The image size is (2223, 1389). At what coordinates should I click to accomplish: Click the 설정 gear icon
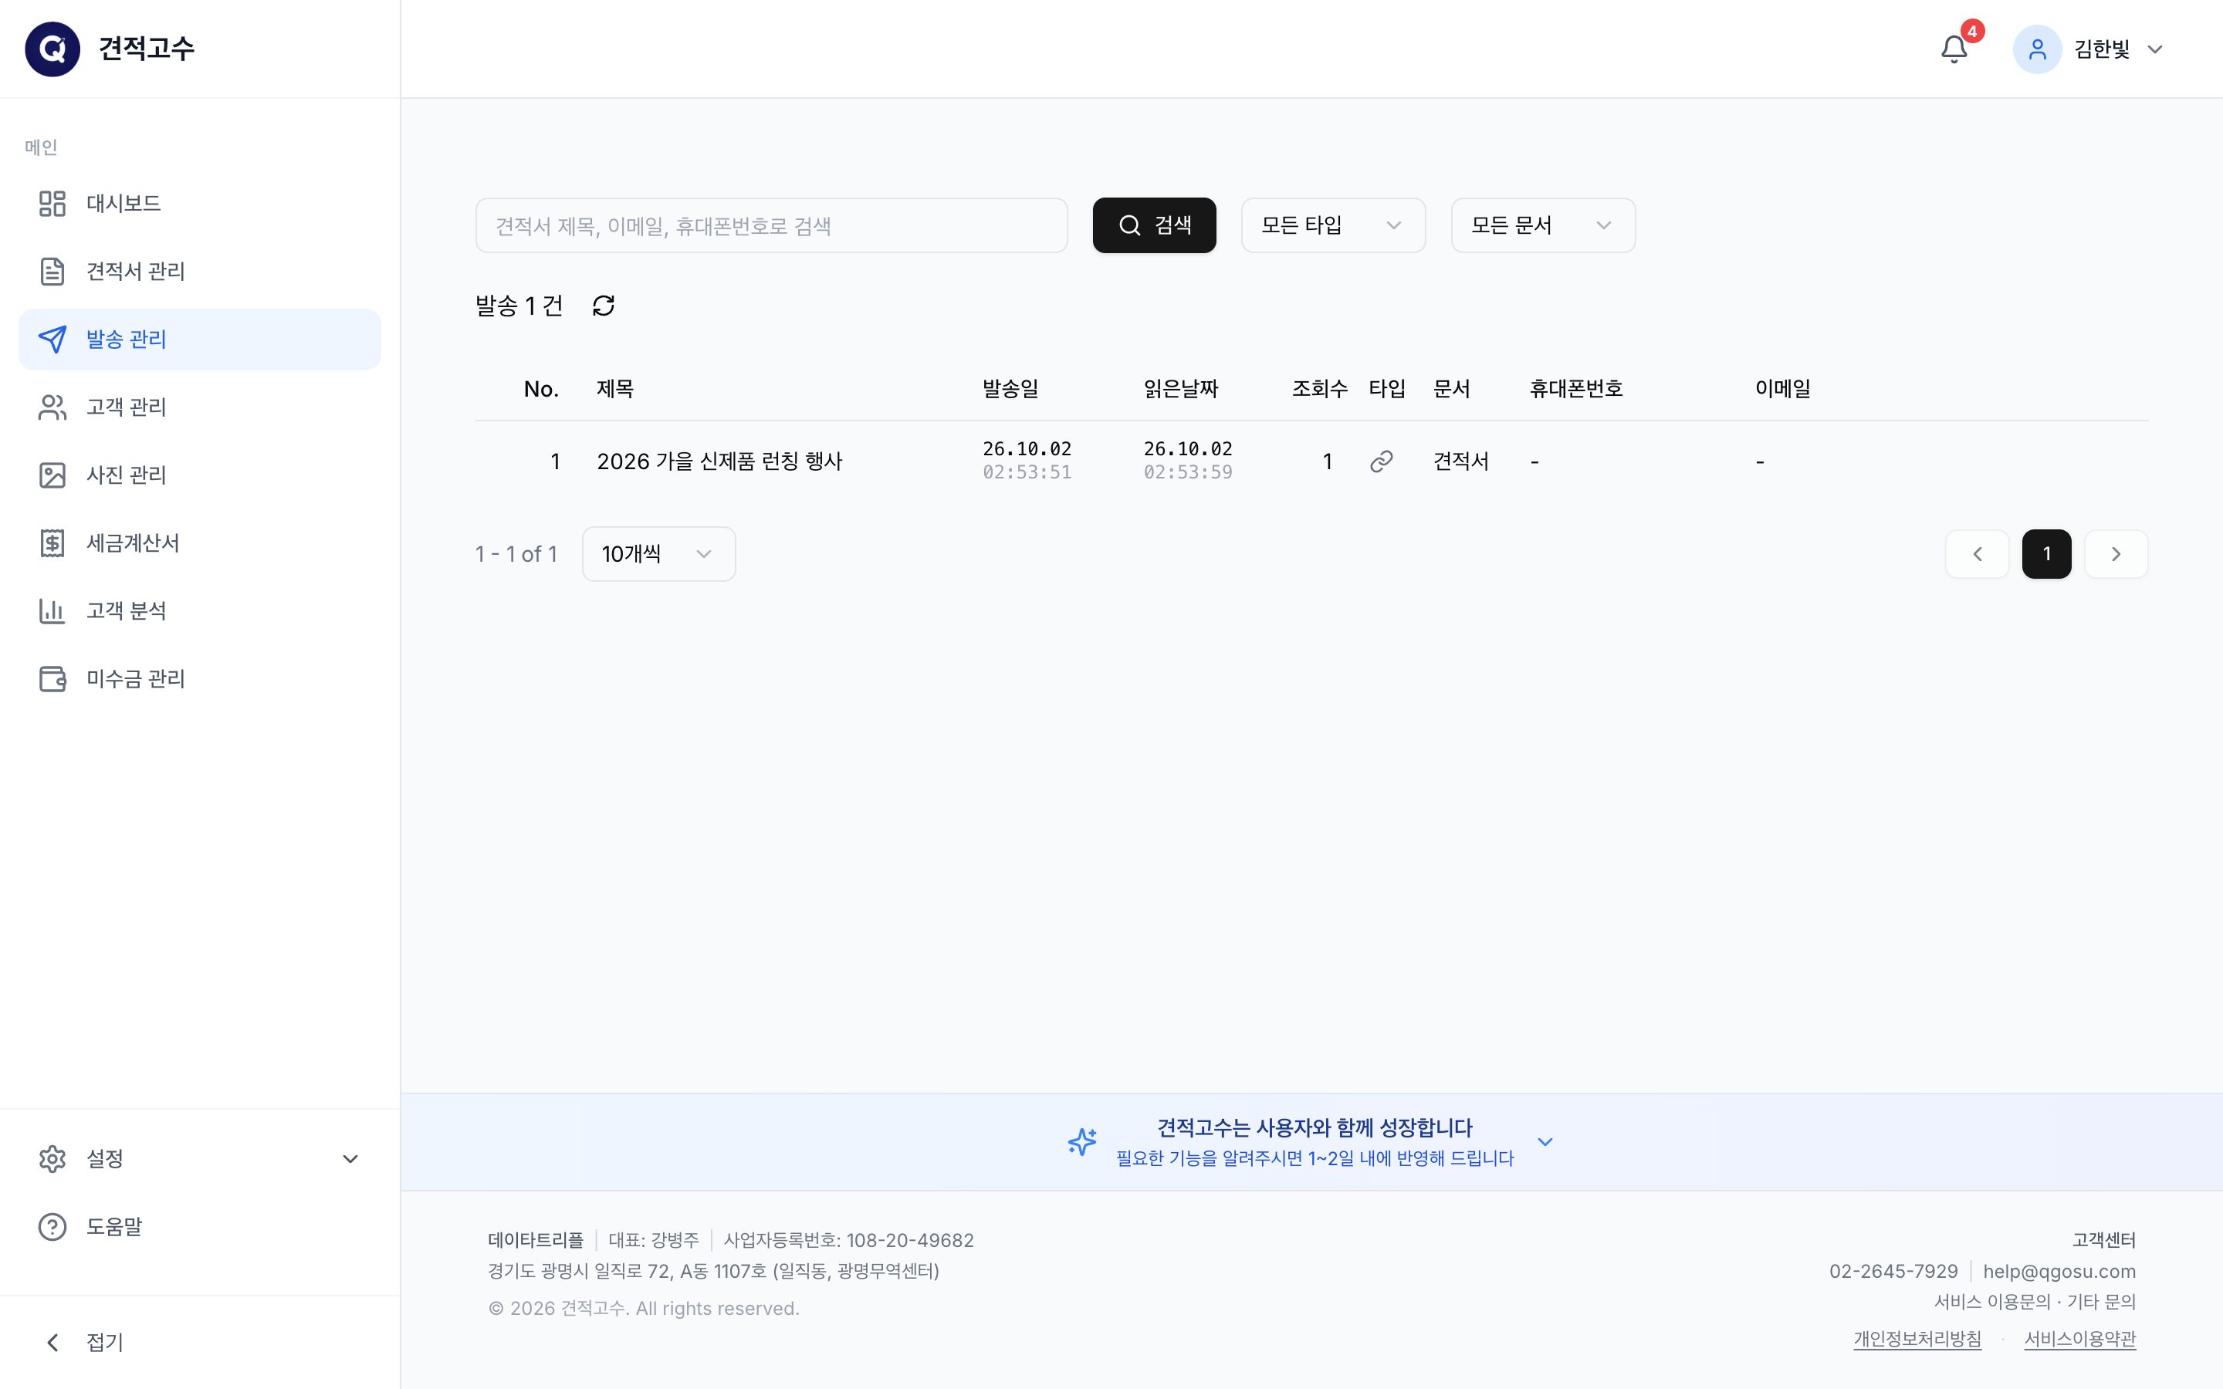click(52, 1159)
